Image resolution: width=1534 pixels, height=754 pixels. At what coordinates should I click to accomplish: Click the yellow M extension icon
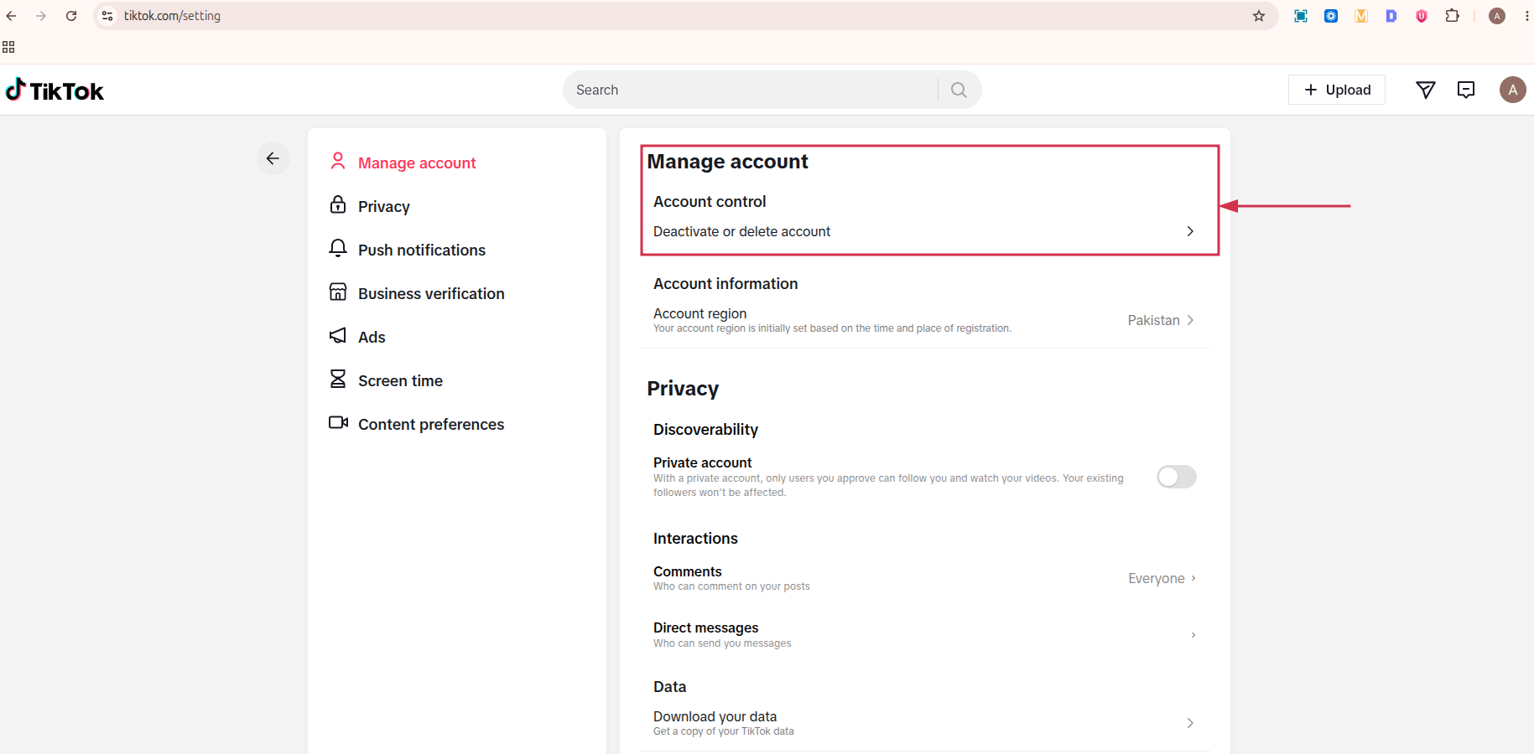(x=1361, y=16)
